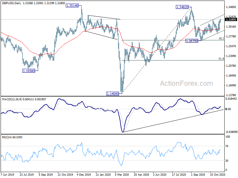Click the RSI(14) indicator label
The height and width of the screenshot is (178, 238).
(x=7, y=137)
